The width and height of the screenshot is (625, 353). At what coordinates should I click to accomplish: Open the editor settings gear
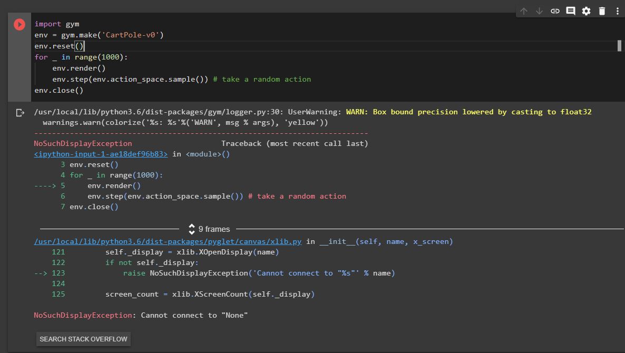586,10
